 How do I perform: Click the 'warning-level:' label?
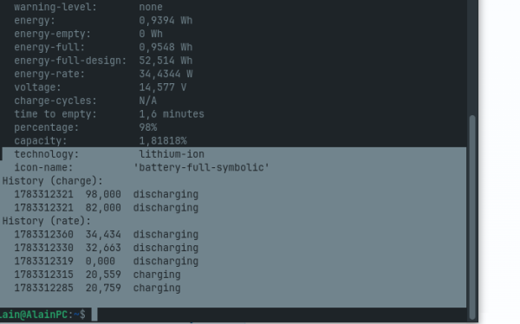pyautogui.click(x=55, y=7)
